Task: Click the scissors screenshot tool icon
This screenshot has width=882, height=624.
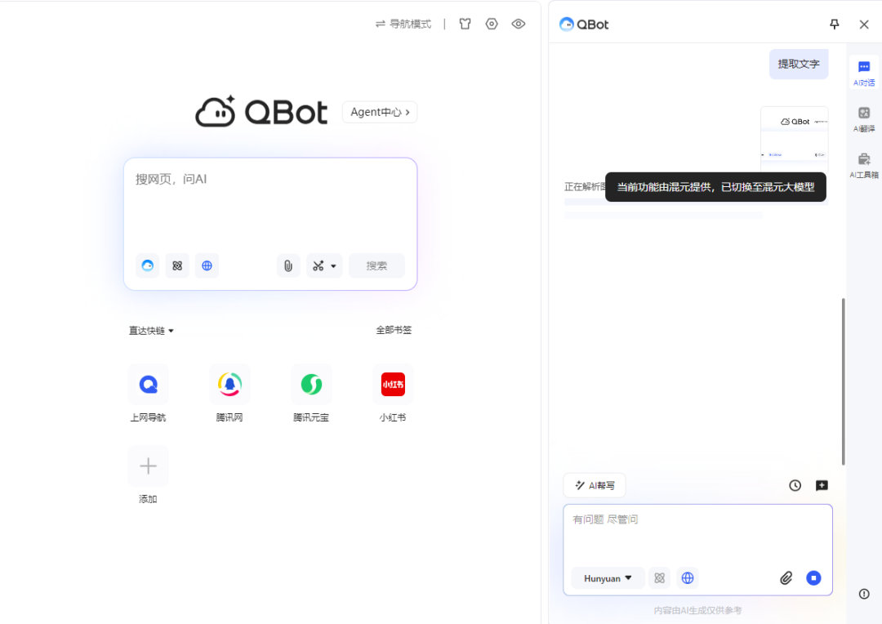Action: (318, 265)
